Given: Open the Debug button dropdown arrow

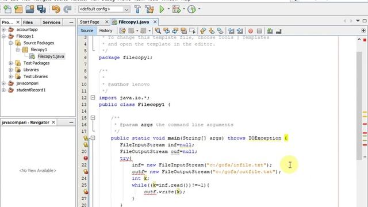Looking at the screenshot, I should tap(184, 9).
